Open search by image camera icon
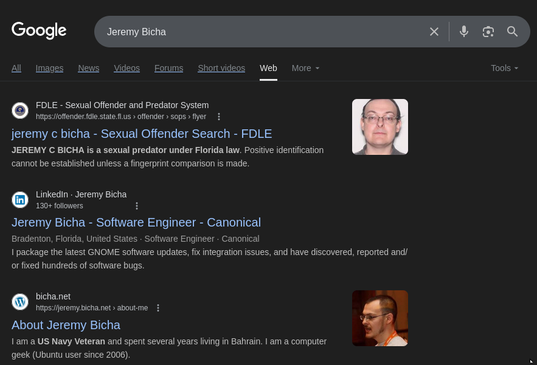 click(x=488, y=32)
